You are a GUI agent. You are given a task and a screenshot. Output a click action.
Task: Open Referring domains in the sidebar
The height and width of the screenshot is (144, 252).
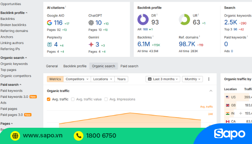14,31
